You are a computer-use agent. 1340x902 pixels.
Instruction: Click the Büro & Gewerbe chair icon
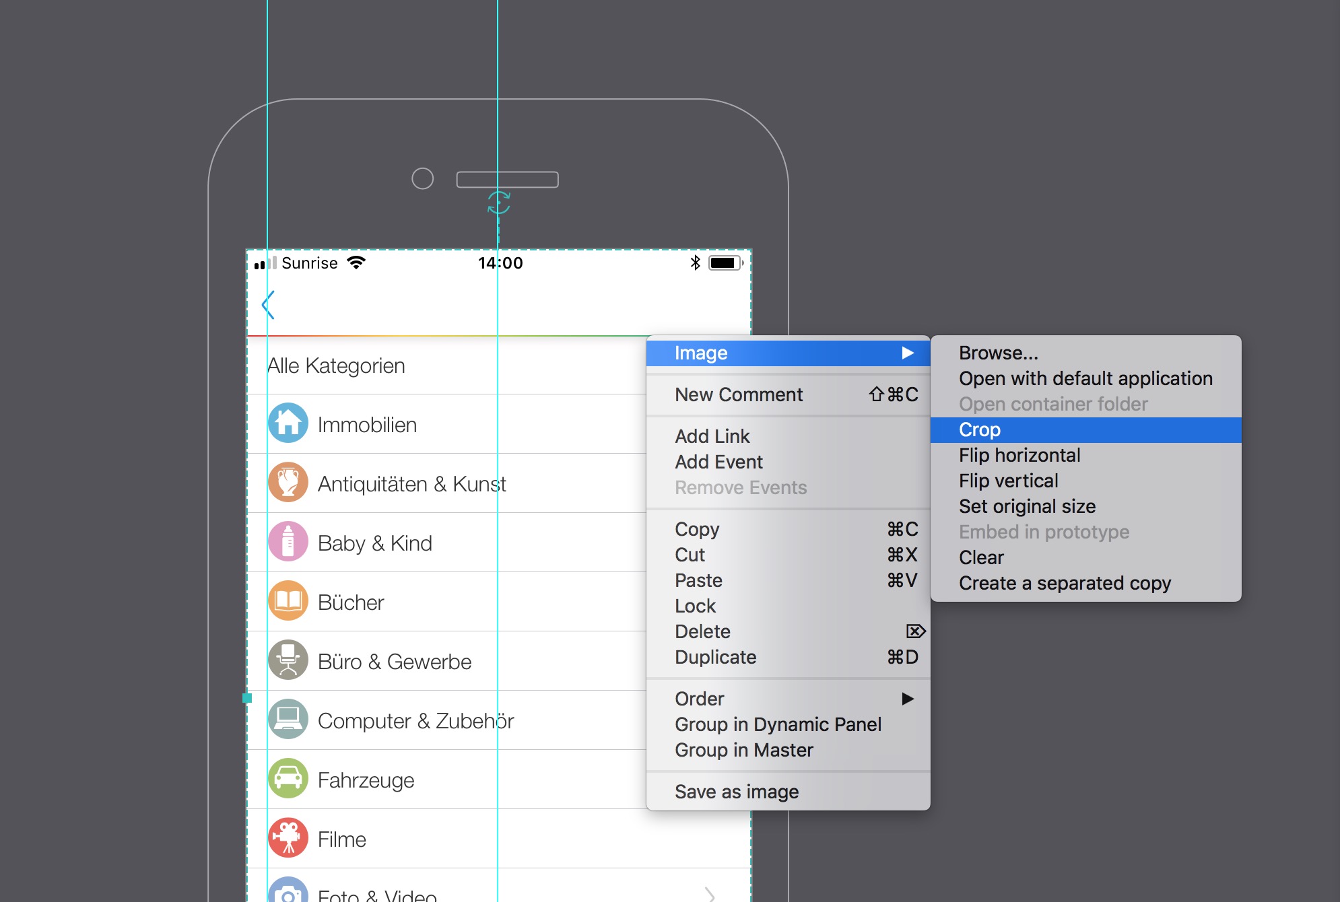tap(288, 660)
